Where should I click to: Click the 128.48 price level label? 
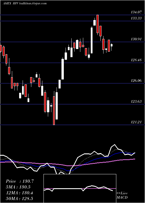point(136,60)
